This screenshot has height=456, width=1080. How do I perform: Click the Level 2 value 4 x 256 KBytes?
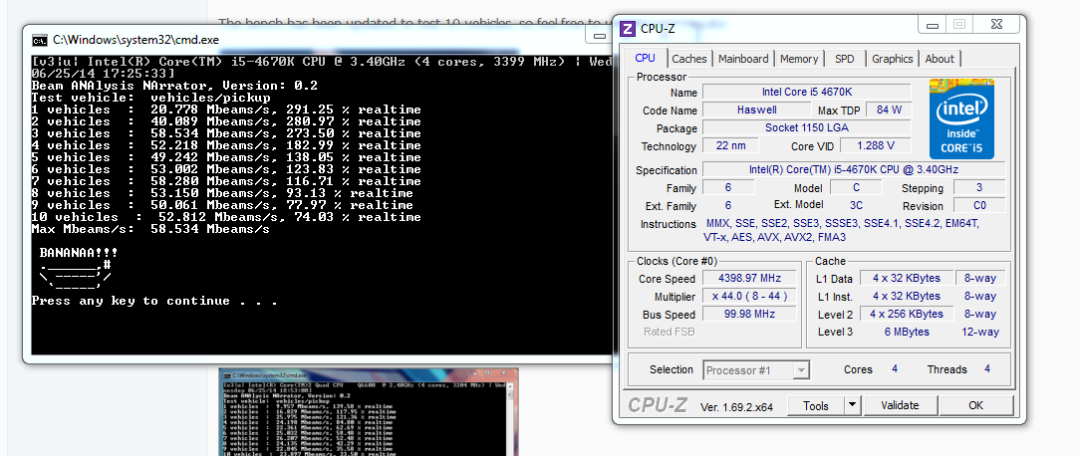click(907, 314)
